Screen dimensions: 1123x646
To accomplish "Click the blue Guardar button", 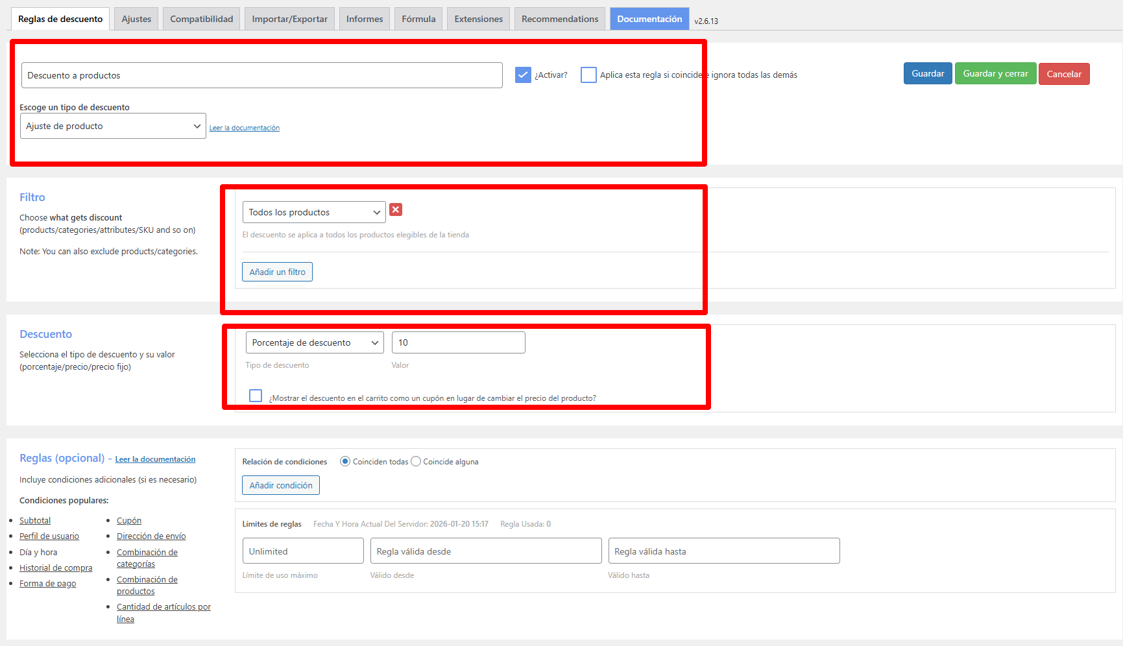I will click(x=928, y=74).
